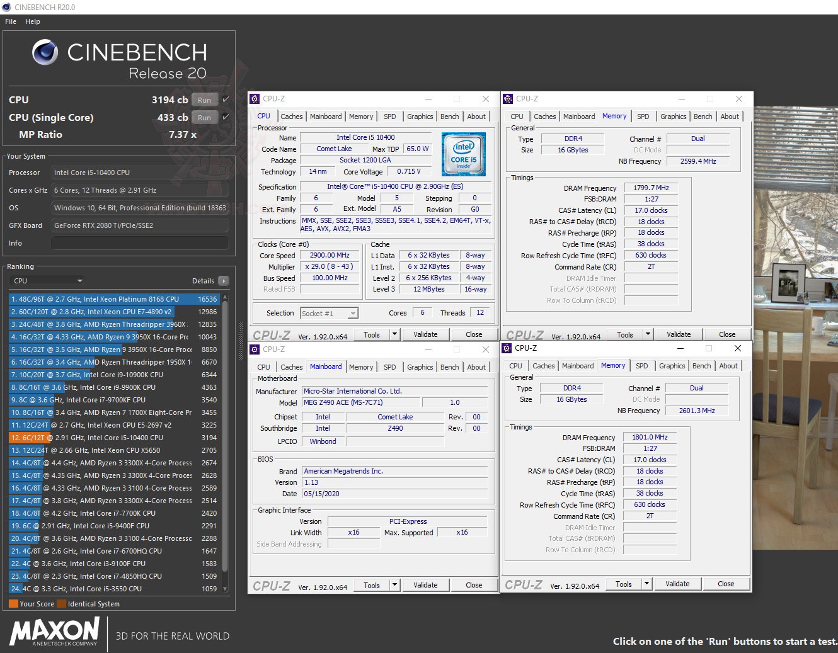The image size is (838, 653).
Task: Select ranking row Core i5-3550 CPU
Action: (x=113, y=589)
